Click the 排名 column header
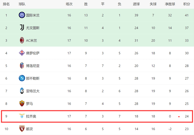Screen dimensions: 194x135 pos(6,4)
